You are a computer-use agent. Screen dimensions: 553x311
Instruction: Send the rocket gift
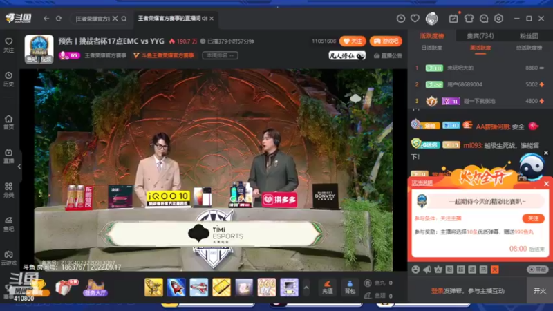(176, 287)
